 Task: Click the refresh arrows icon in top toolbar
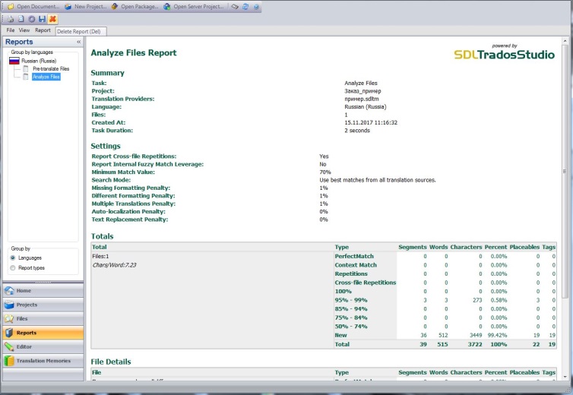click(x=245, y=6)
